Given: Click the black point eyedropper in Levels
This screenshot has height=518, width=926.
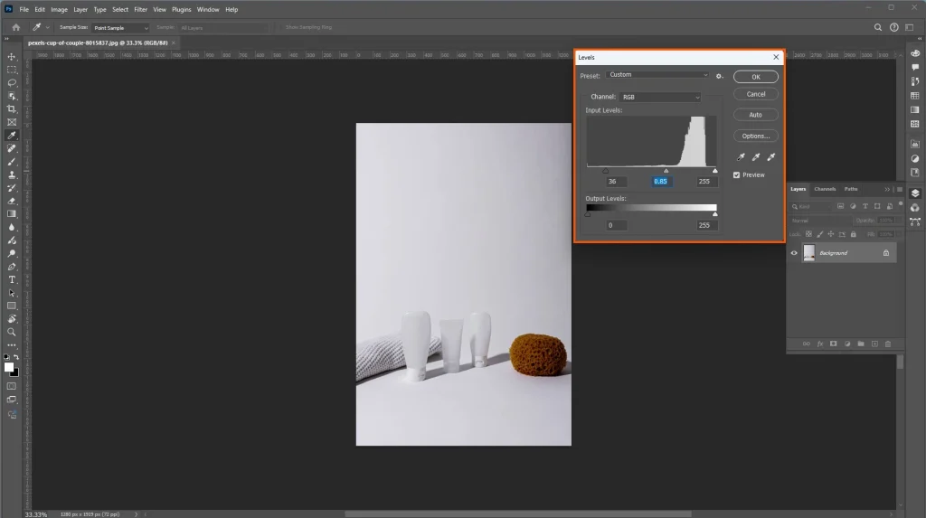Looking at the screenshot, I should coord(741,157).
